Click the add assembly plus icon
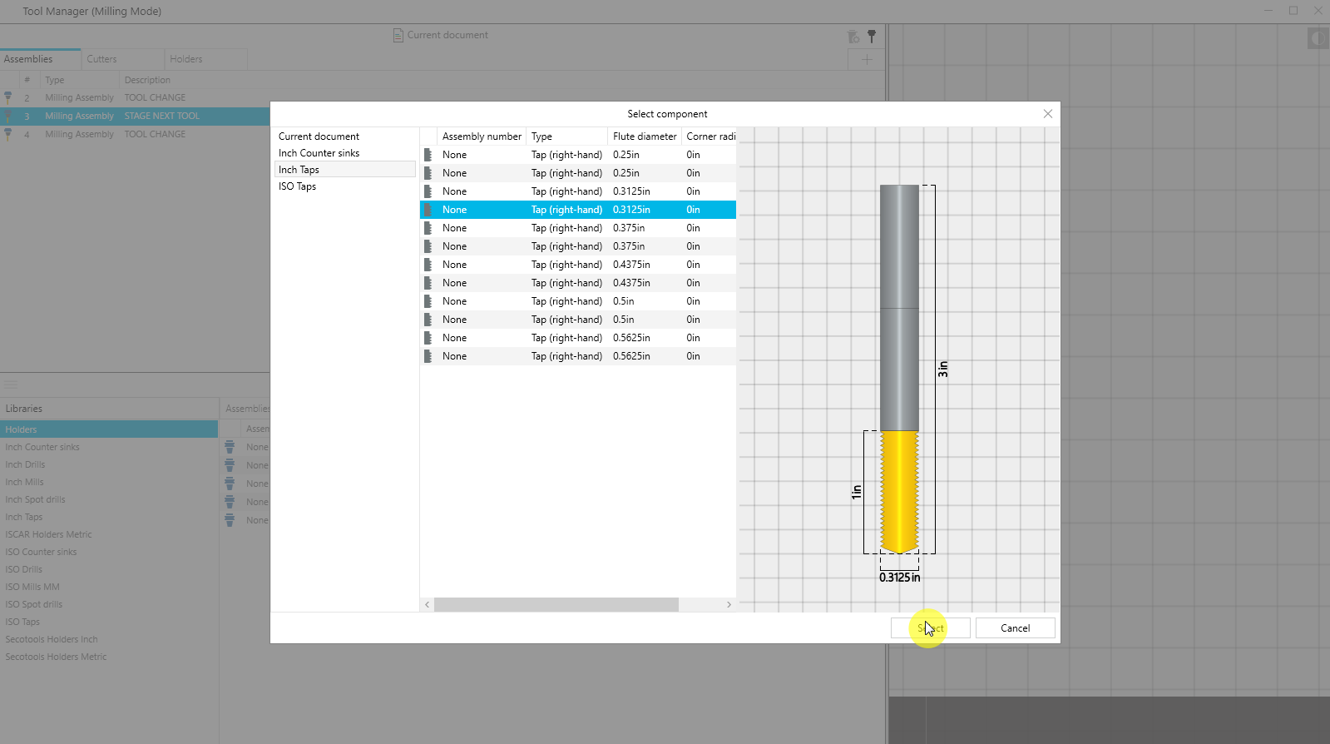 866,59
